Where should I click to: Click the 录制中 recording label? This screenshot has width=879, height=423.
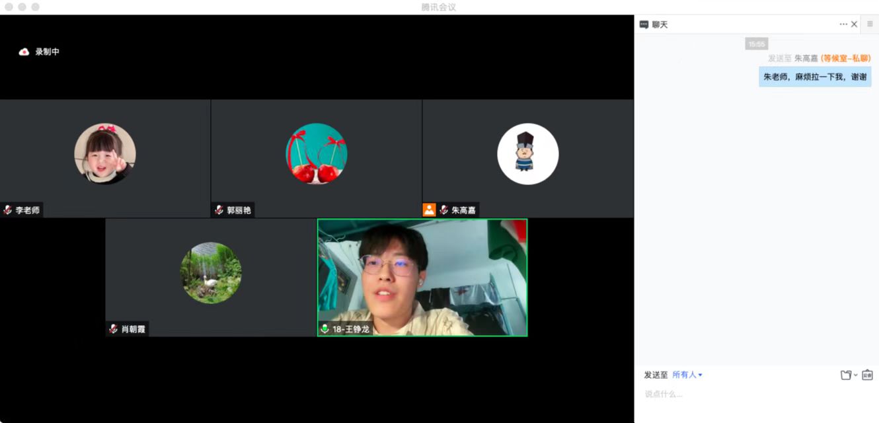click(x=48, y=52)
